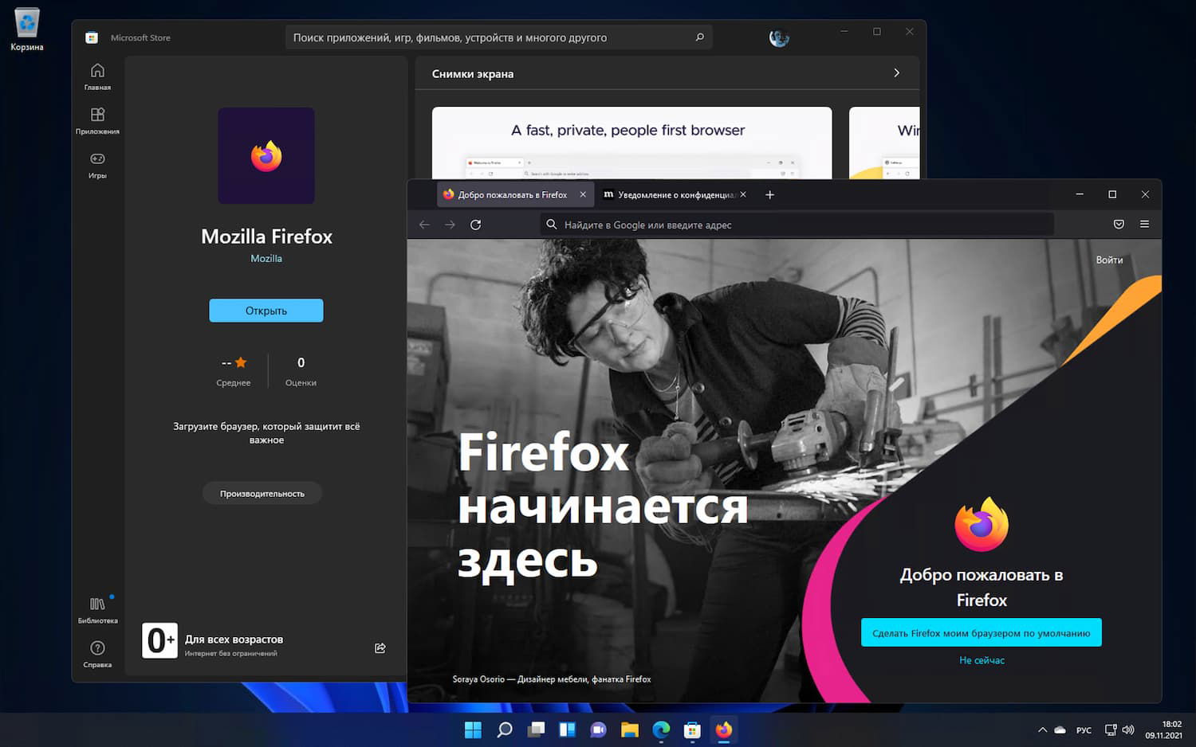The height and width of the screenshot is (747, 1196).
Task: Click the Mozilla Firefox app logo in Store
Action: [x=266, y=155]
